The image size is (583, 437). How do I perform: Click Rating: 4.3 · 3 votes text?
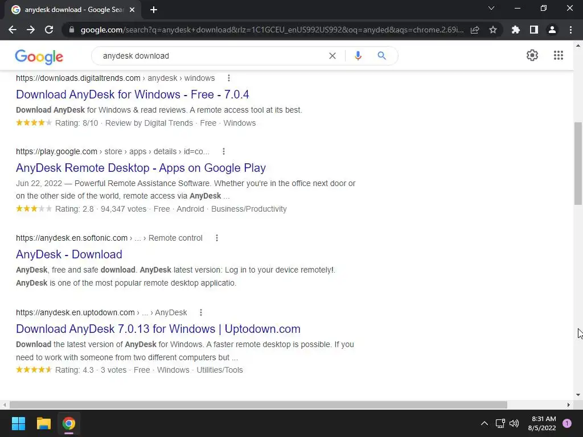coord(91,370)
